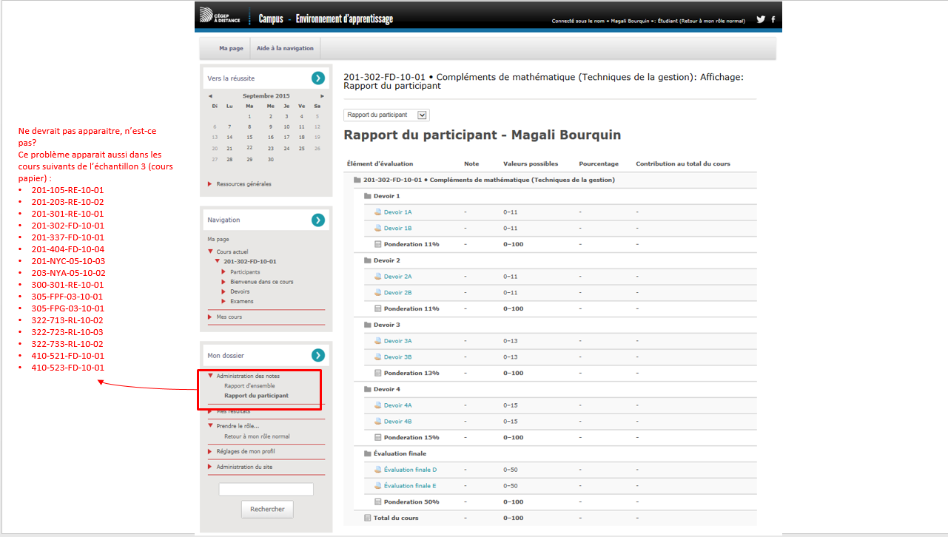Go to next month in calendar
The height and width of the screenshot is (537, 948).
[322, 96]
